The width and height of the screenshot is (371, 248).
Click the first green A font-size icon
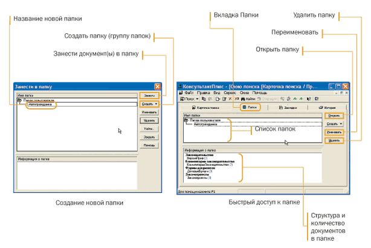(295, 99)
